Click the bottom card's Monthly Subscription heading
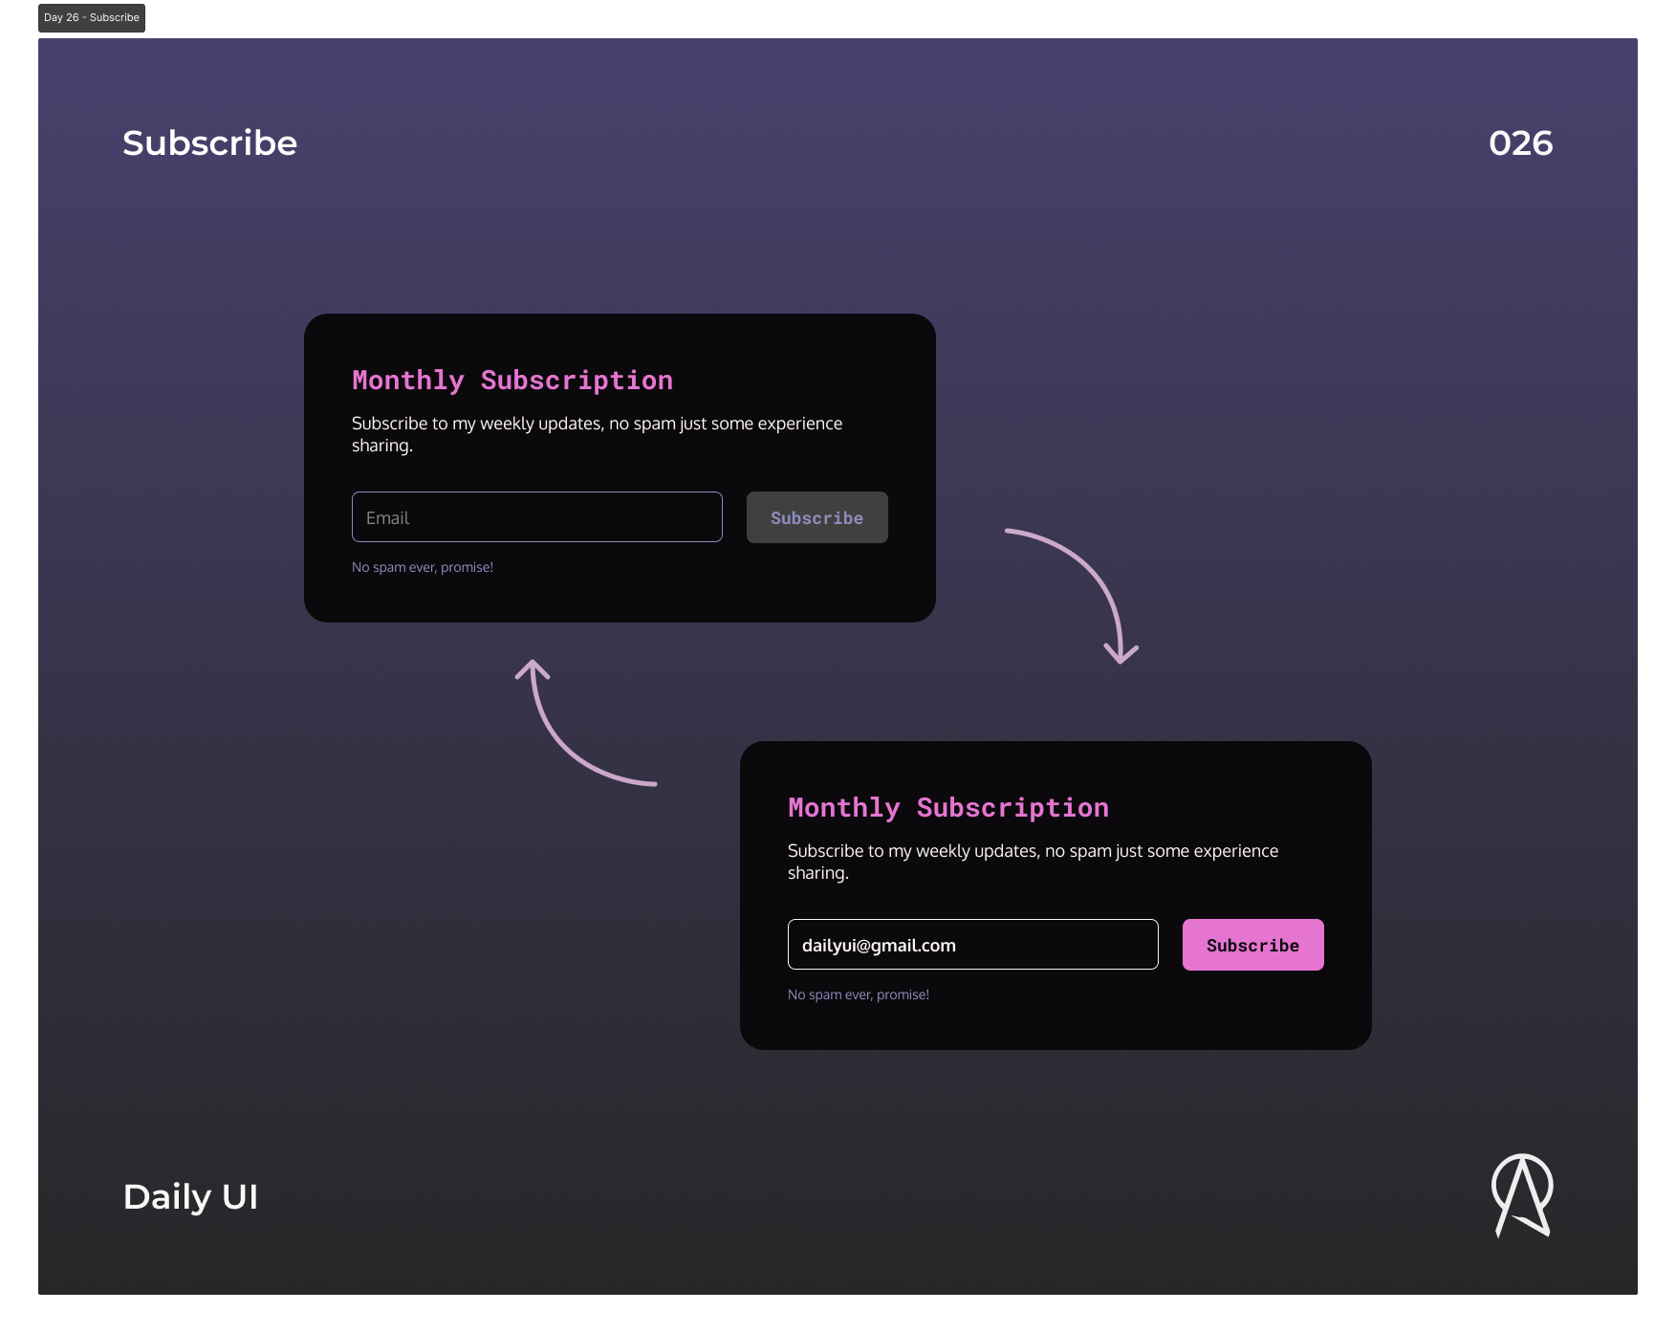The image size is (1676, 1333). [947, 807]
